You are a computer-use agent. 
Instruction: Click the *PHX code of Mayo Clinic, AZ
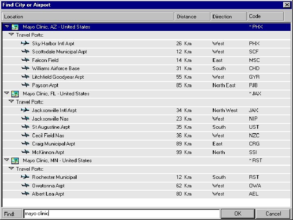pyautogui.click(x=256, y=27)
